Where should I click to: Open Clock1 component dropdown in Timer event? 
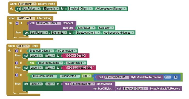coord(23,46)
